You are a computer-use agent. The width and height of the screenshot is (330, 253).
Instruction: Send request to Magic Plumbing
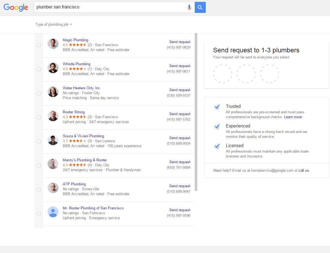point(180,42)
